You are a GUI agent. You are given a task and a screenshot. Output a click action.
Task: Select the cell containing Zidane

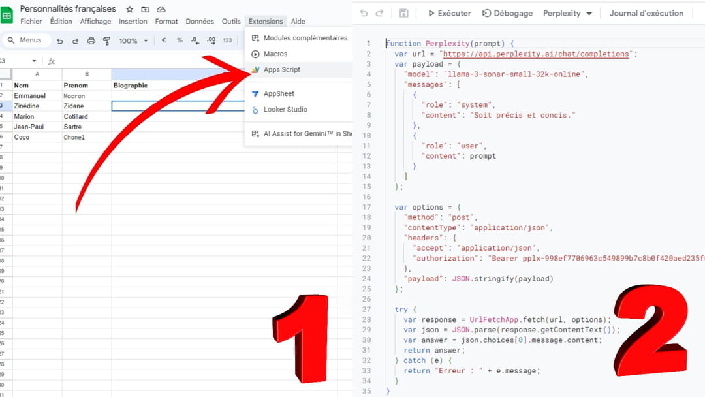87,106
